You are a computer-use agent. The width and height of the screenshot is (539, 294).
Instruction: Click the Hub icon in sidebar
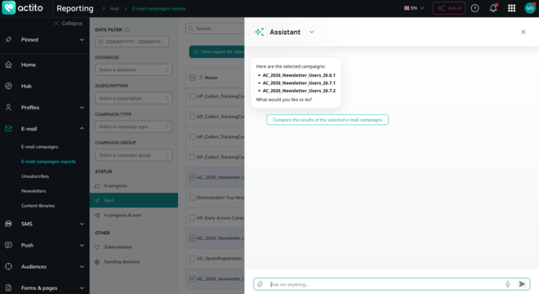9,86
